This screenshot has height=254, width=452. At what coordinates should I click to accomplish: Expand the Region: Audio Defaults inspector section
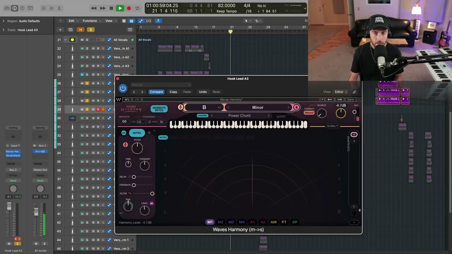pyautogui.click(x=4, y=21)
